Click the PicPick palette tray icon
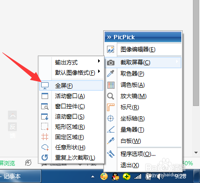 coord(104,176)
